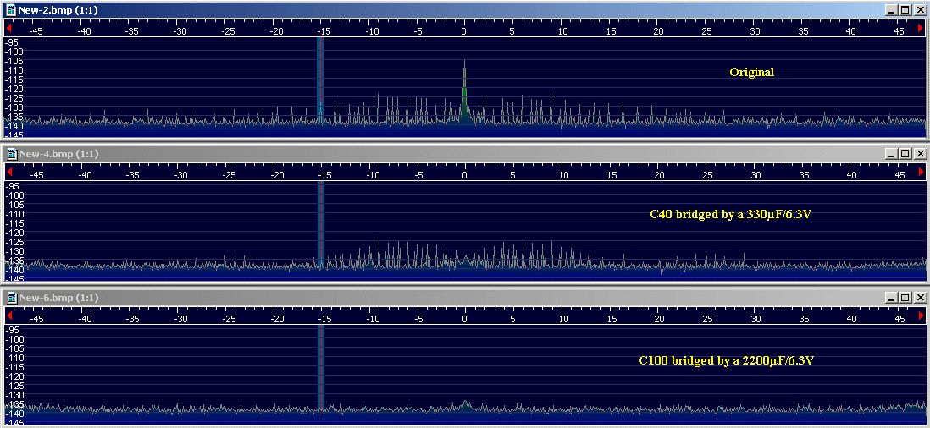
Task: Close the New-2.bmp window
Action: click(x=919, y=10)
